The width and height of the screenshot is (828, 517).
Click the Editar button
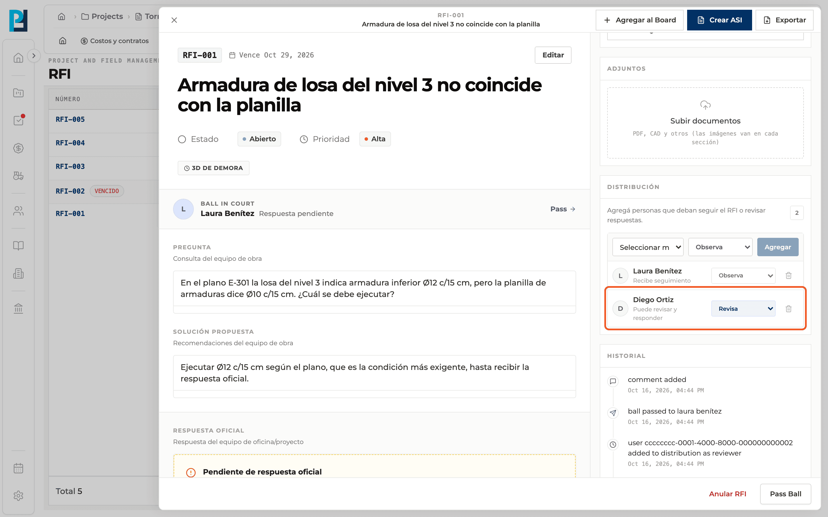553,55
